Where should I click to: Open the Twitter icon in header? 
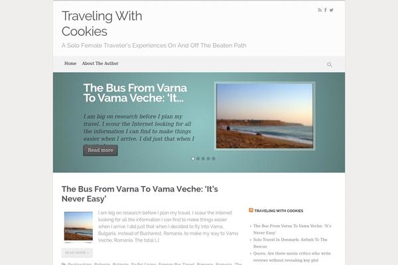click(331, 10)
